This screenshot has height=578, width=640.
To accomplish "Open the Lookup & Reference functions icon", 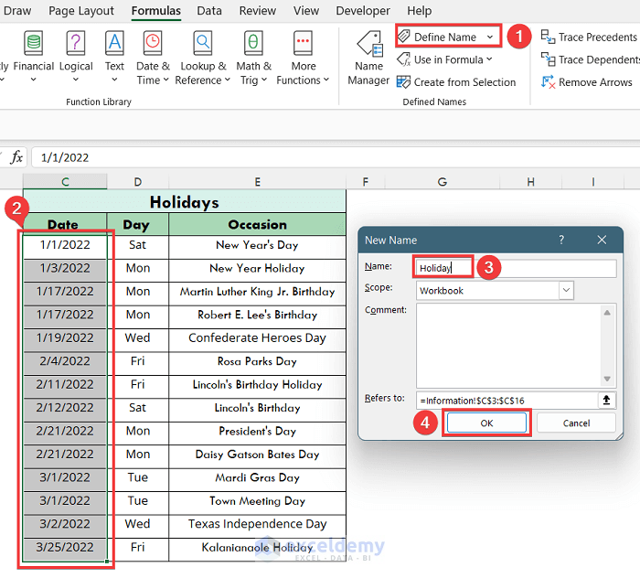I will pyautogui.click(x=203, y=43).
